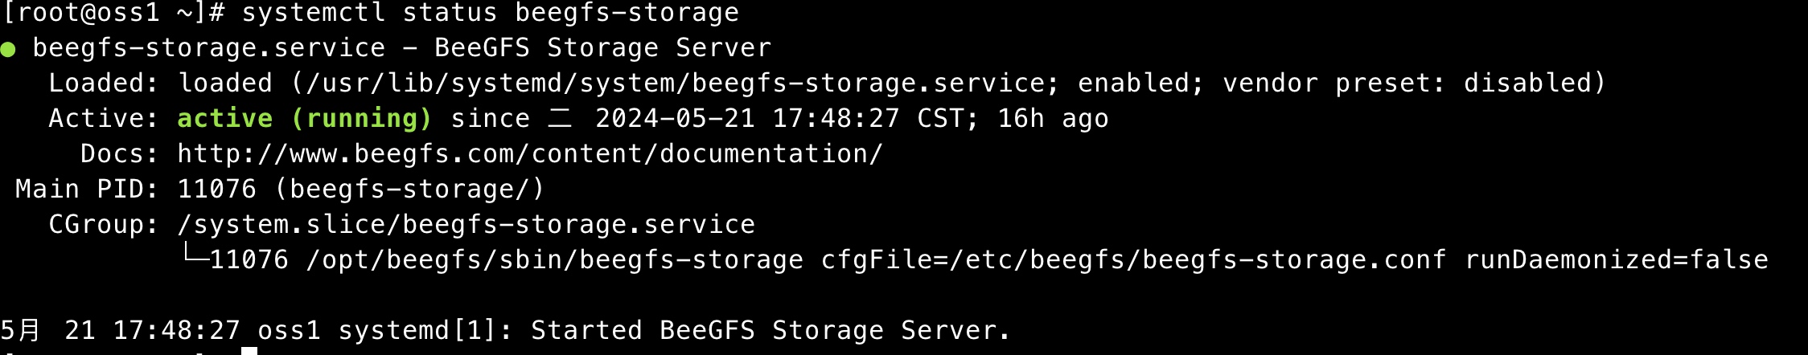The width and height of the screenshot is (1808, 355).
Task: Click the typed "systemctl status beegfs-storage" command
Action: tap(490, 13)
